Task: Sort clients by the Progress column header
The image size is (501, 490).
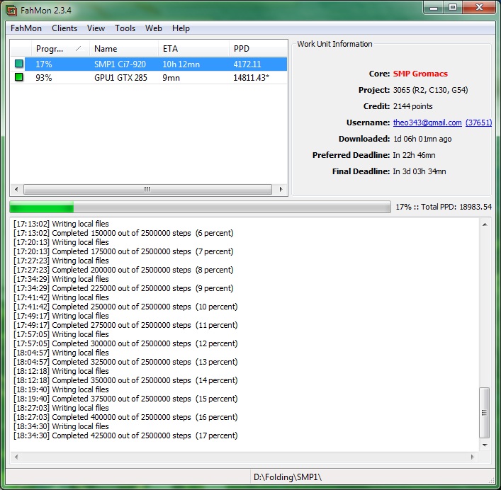Action: 60,49
